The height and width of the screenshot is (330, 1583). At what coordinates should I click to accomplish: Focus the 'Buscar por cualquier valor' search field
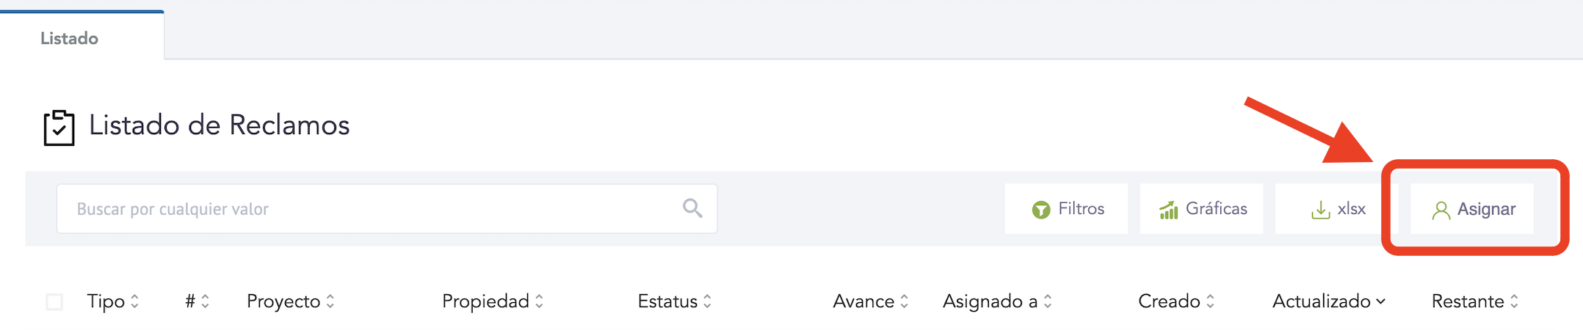pyautogui.click(x=367, y=209)
